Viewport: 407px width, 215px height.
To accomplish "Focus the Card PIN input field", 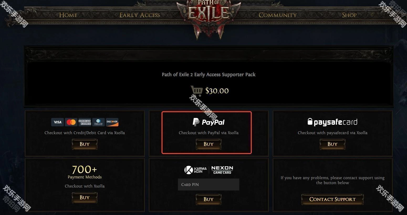I will 208,184.
